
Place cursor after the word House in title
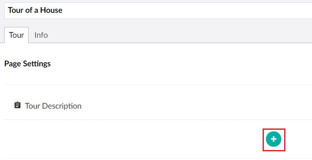[x=63, y=10]
